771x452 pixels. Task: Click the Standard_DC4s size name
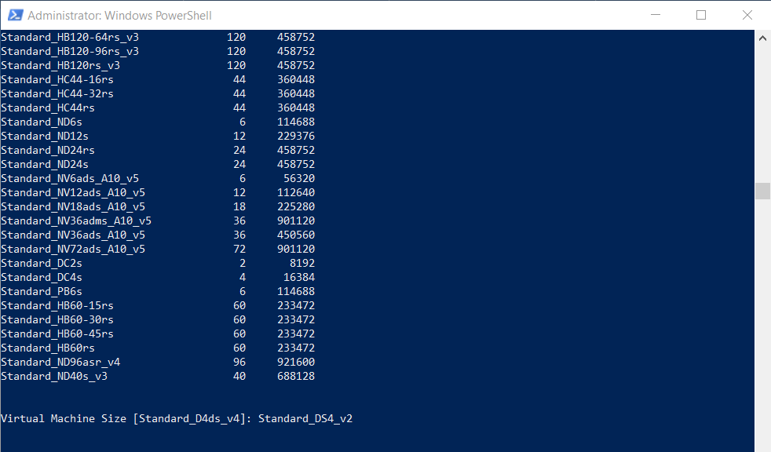click(42, 278)
